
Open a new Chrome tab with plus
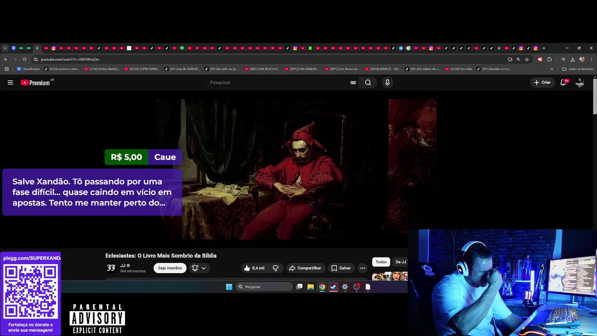(544, 48)
